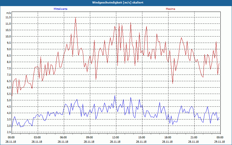232x145 pixels.
Task: Click the "2,5" y-axis value
Action: 9,132
